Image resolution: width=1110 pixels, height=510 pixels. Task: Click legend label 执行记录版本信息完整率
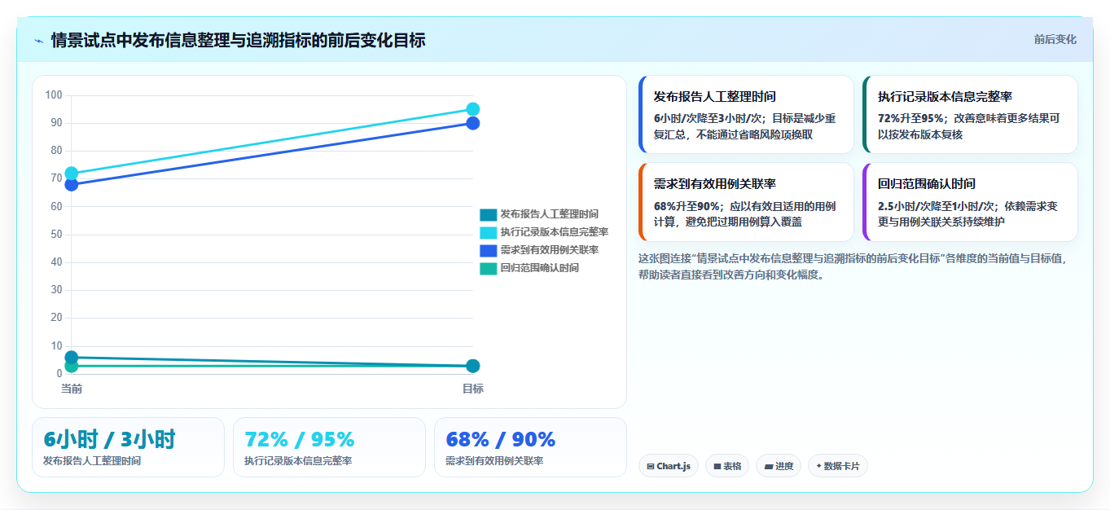554,232
